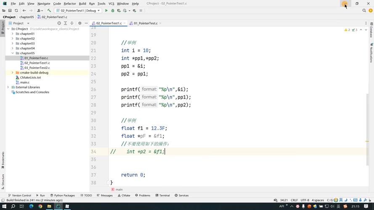Expand the chapter03 folder

(12, 43)
